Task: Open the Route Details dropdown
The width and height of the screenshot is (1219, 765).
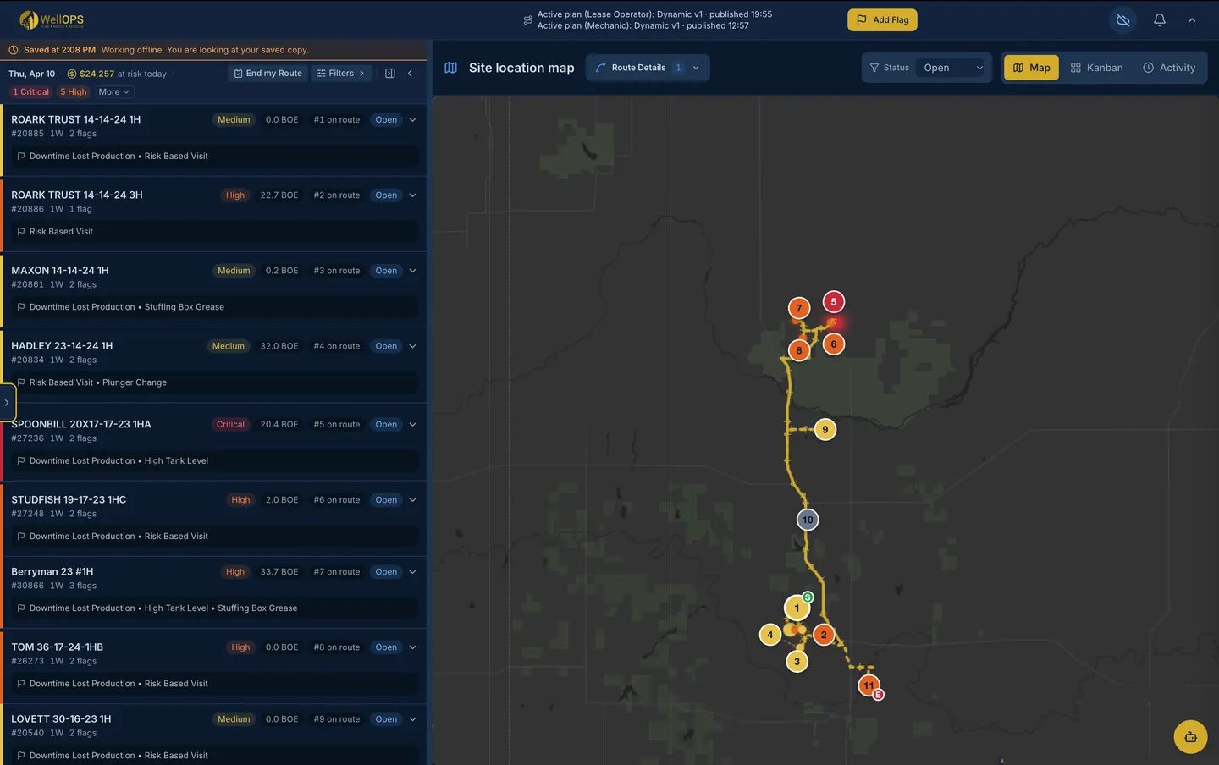Action: (648, 68)
